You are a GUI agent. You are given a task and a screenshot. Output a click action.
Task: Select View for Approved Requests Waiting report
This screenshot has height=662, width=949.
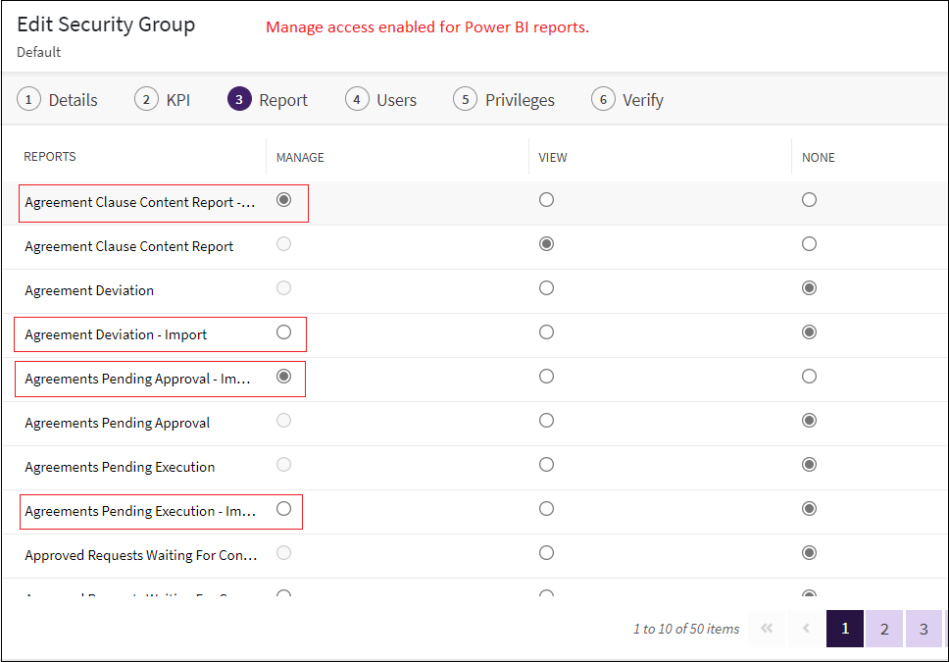pyautogui.click(x=546, y=553)
